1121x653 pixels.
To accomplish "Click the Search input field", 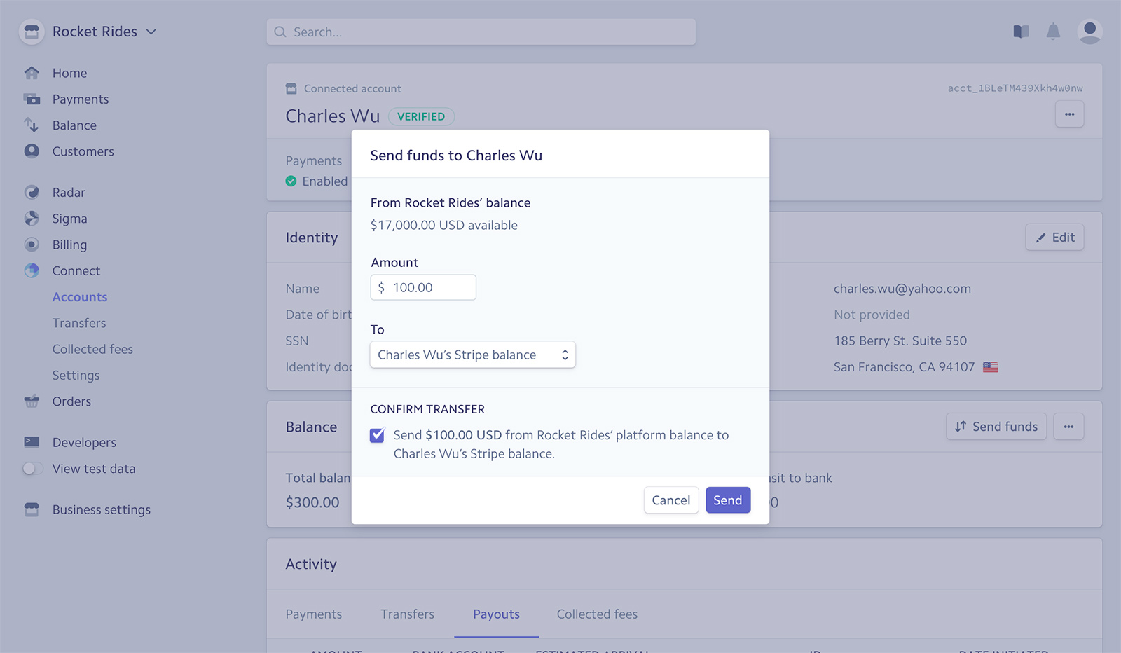I will pyautogui.click(x=481, y=32).
